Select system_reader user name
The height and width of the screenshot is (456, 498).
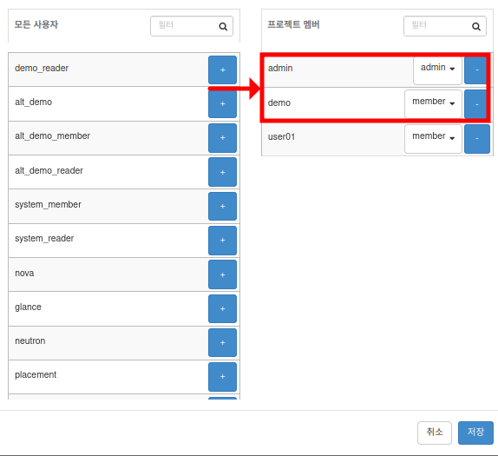click(44, 239)
